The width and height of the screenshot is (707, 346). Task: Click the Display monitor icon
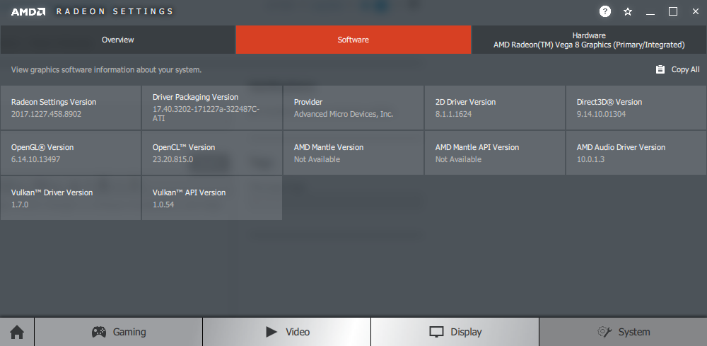tap(436, 332)
